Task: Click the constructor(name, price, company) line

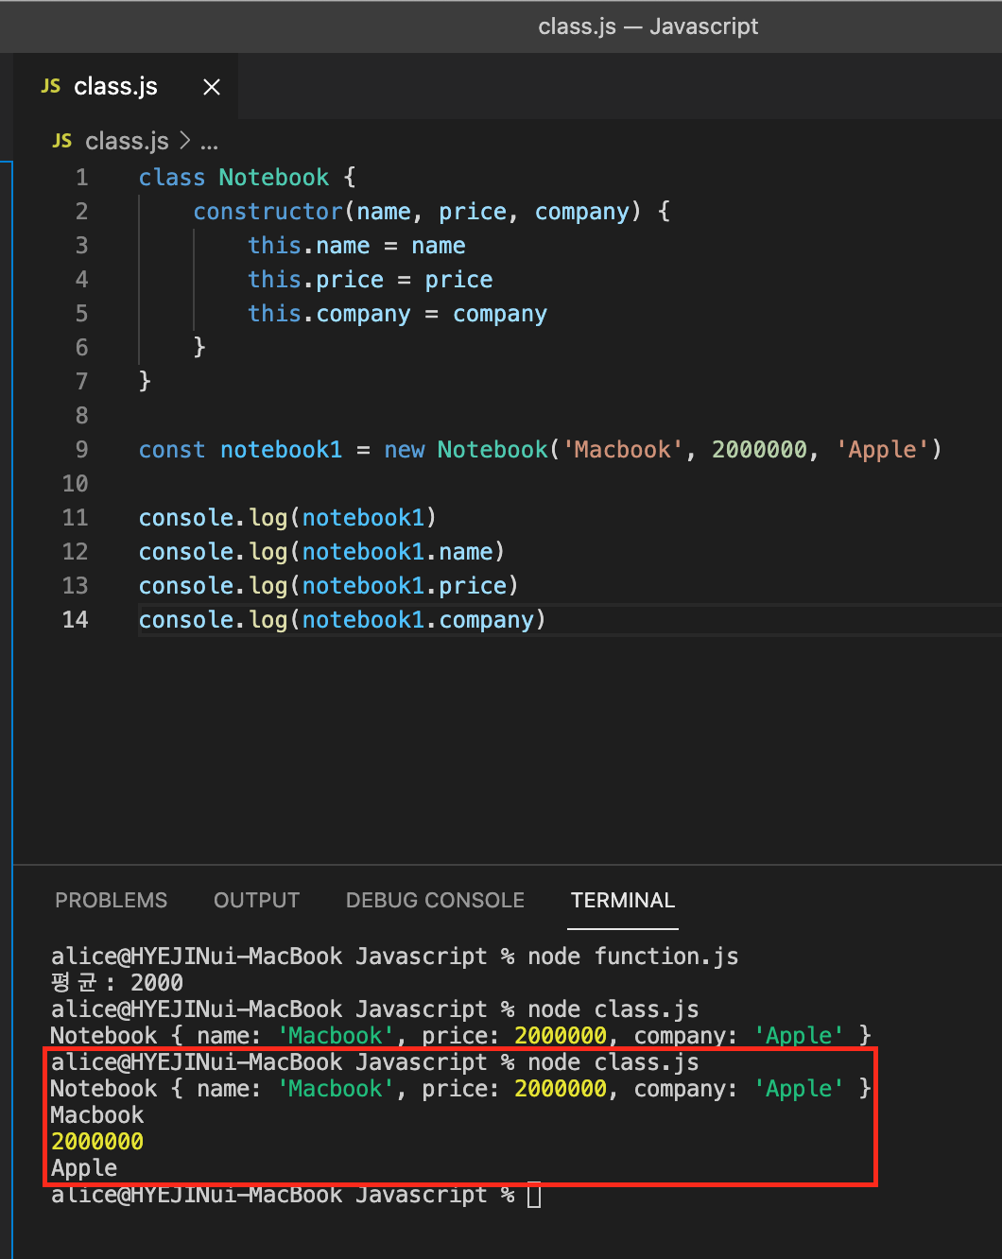Action: 432,212
